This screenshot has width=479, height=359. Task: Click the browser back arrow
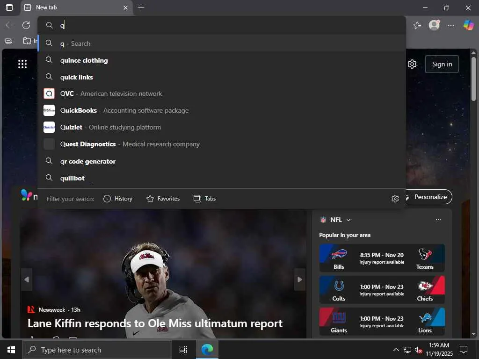coord(9,25)
